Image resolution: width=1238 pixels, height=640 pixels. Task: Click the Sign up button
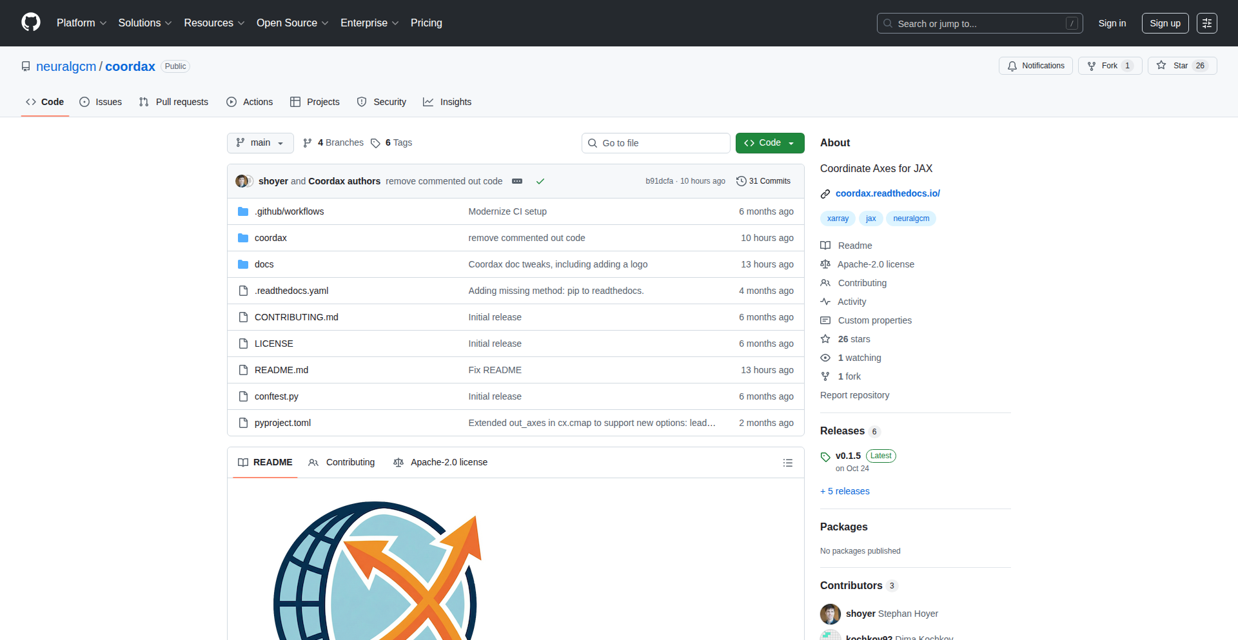tap(1164, 23)
